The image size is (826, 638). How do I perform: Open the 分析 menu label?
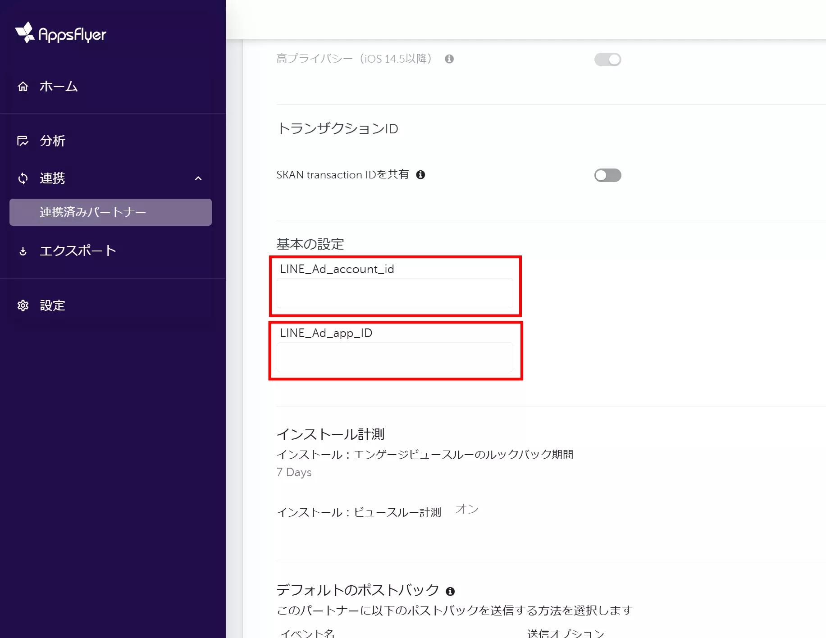53,141
